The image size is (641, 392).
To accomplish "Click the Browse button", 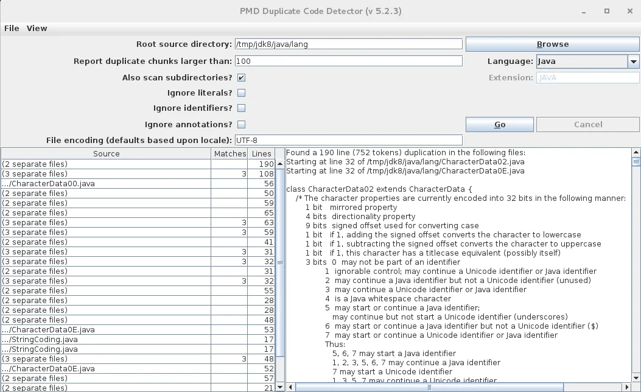I will click(552, 44).
